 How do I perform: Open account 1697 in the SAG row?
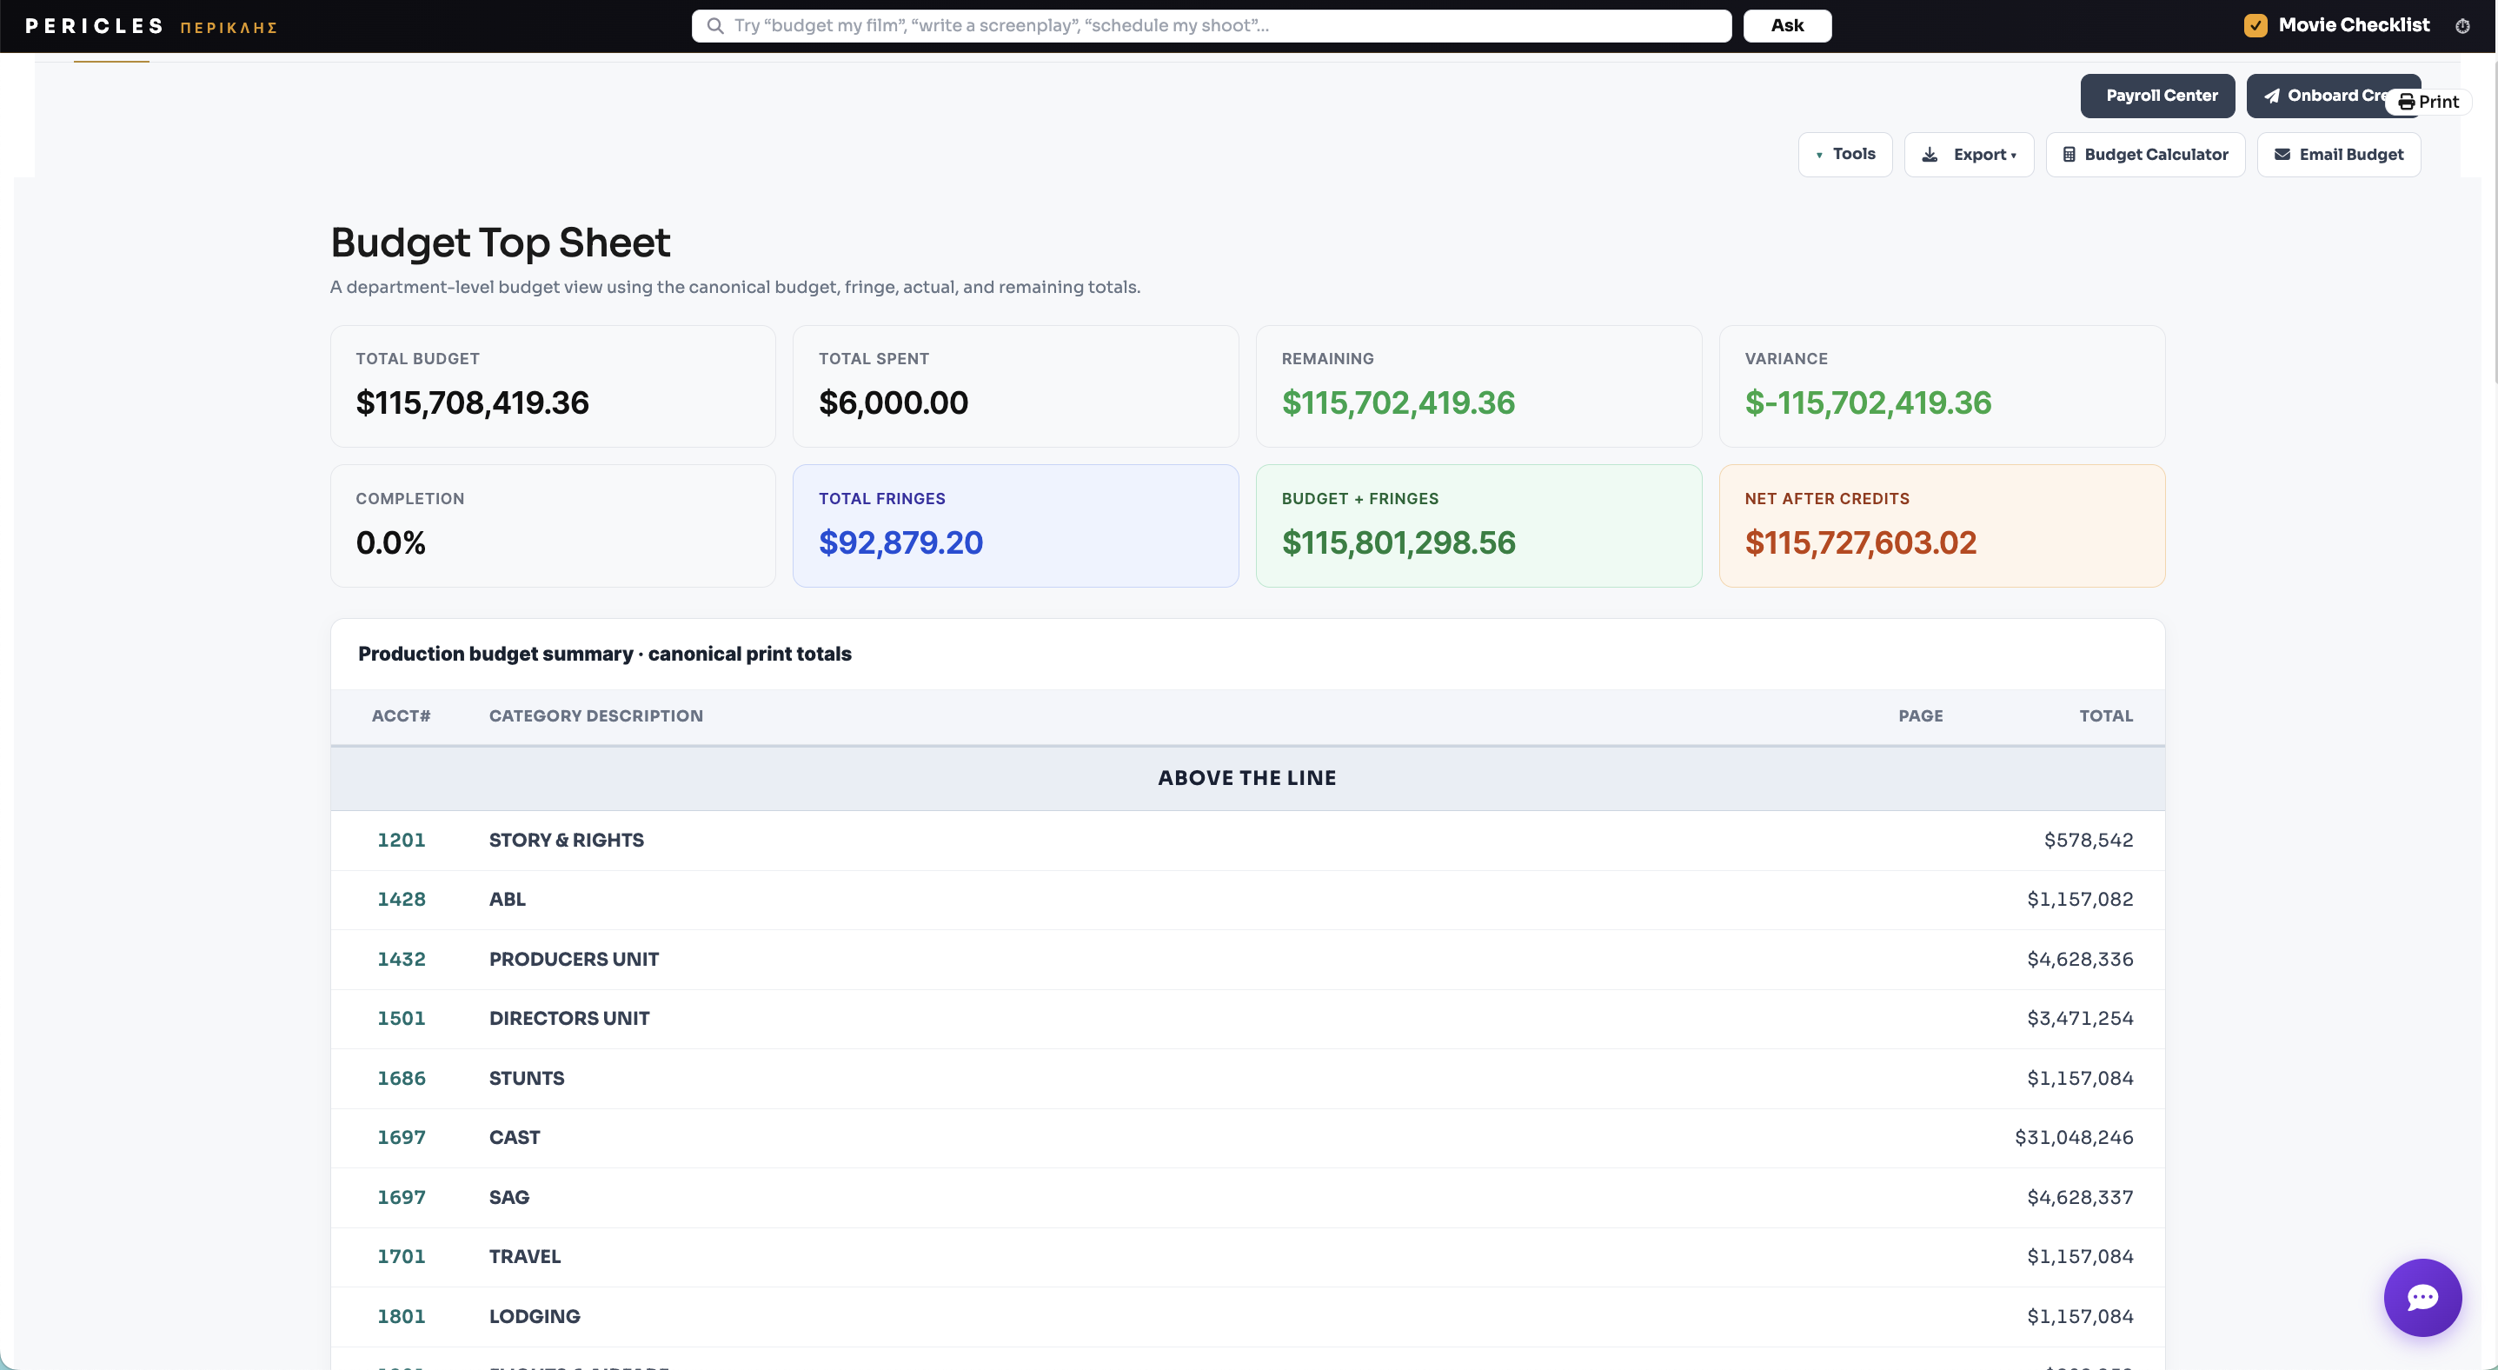click(402, 1197)
